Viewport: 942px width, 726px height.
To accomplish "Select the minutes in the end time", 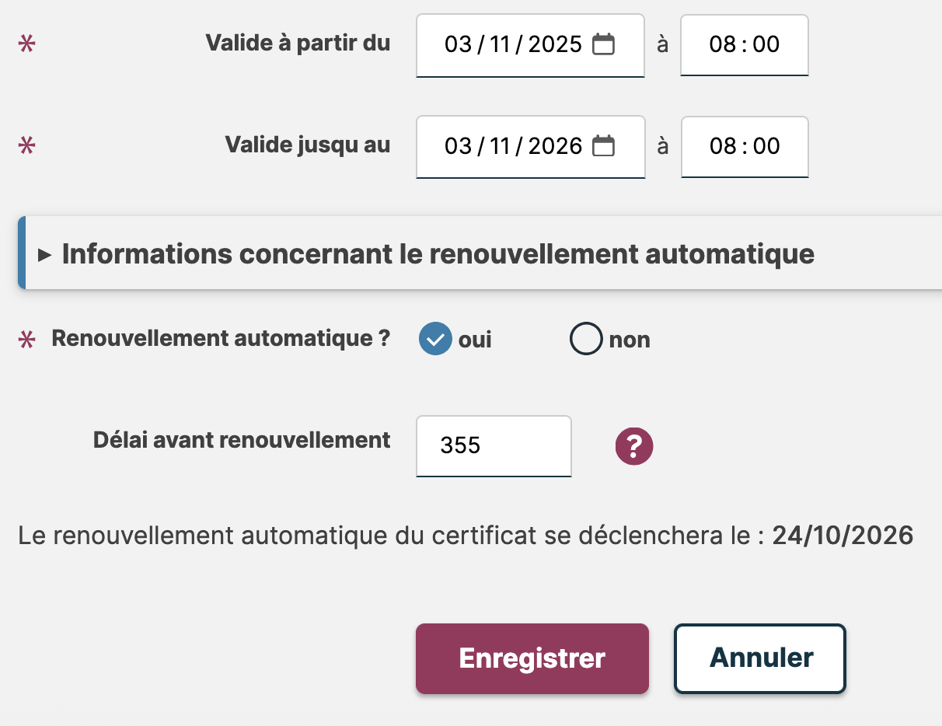I will click(x=766, y=146).
